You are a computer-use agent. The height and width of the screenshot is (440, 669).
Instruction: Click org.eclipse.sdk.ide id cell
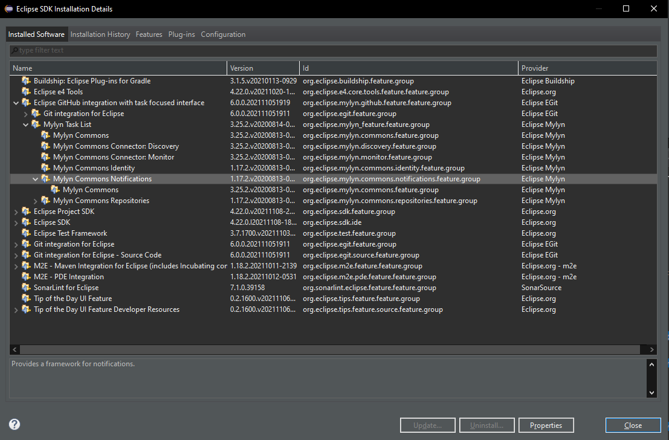[332, 222]
